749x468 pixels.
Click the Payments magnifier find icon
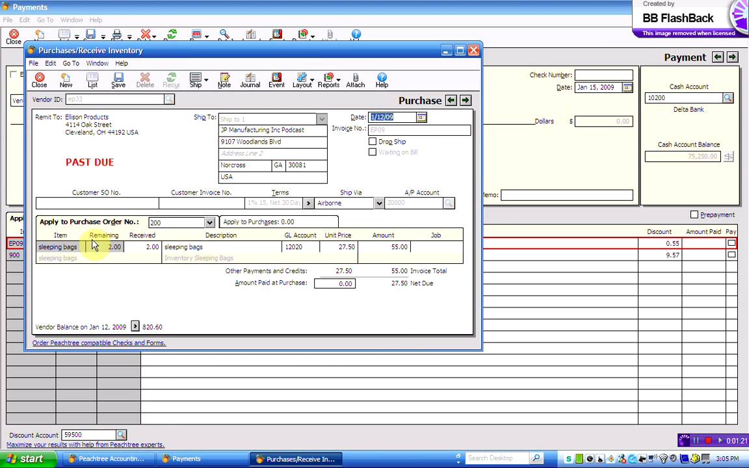224,34
